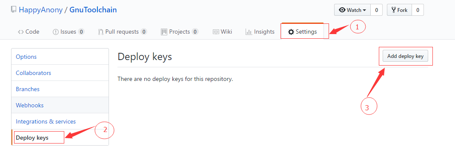Image resolution: width=455 pixels, height=158 pixels.
Task: Open the Wiki tab
Action: [x=222, y=32]
